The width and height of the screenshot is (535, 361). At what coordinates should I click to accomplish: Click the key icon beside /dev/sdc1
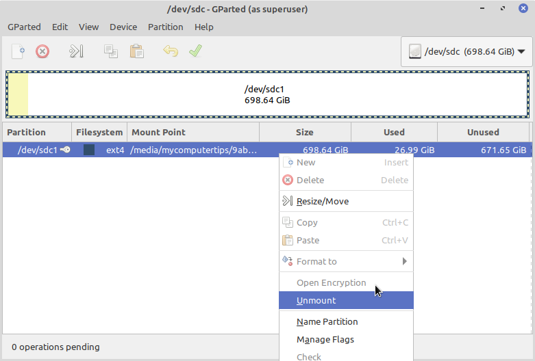click(x=65, y=150)
